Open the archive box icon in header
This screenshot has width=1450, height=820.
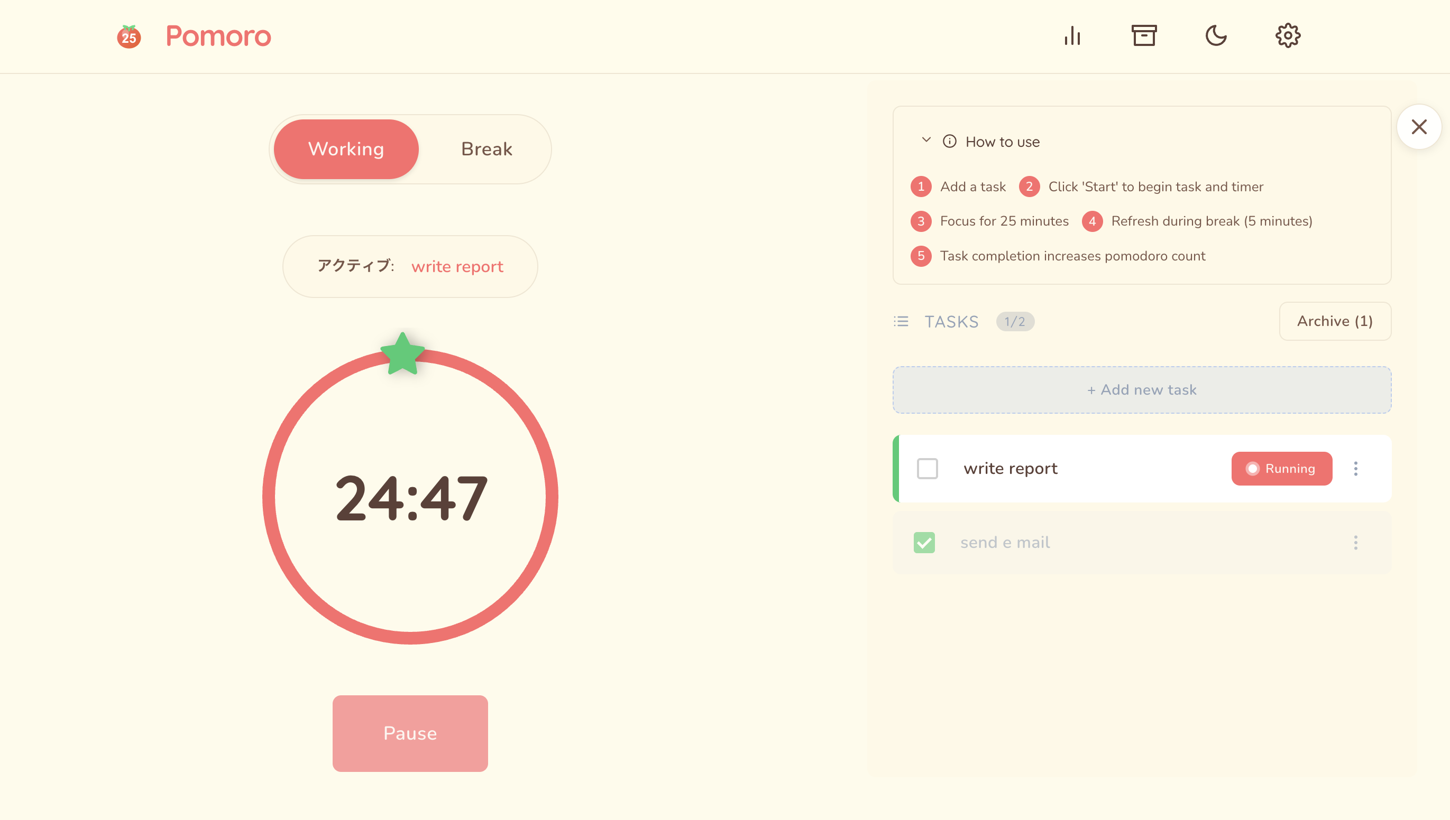pyautogui.click(x=1144, y=35)
